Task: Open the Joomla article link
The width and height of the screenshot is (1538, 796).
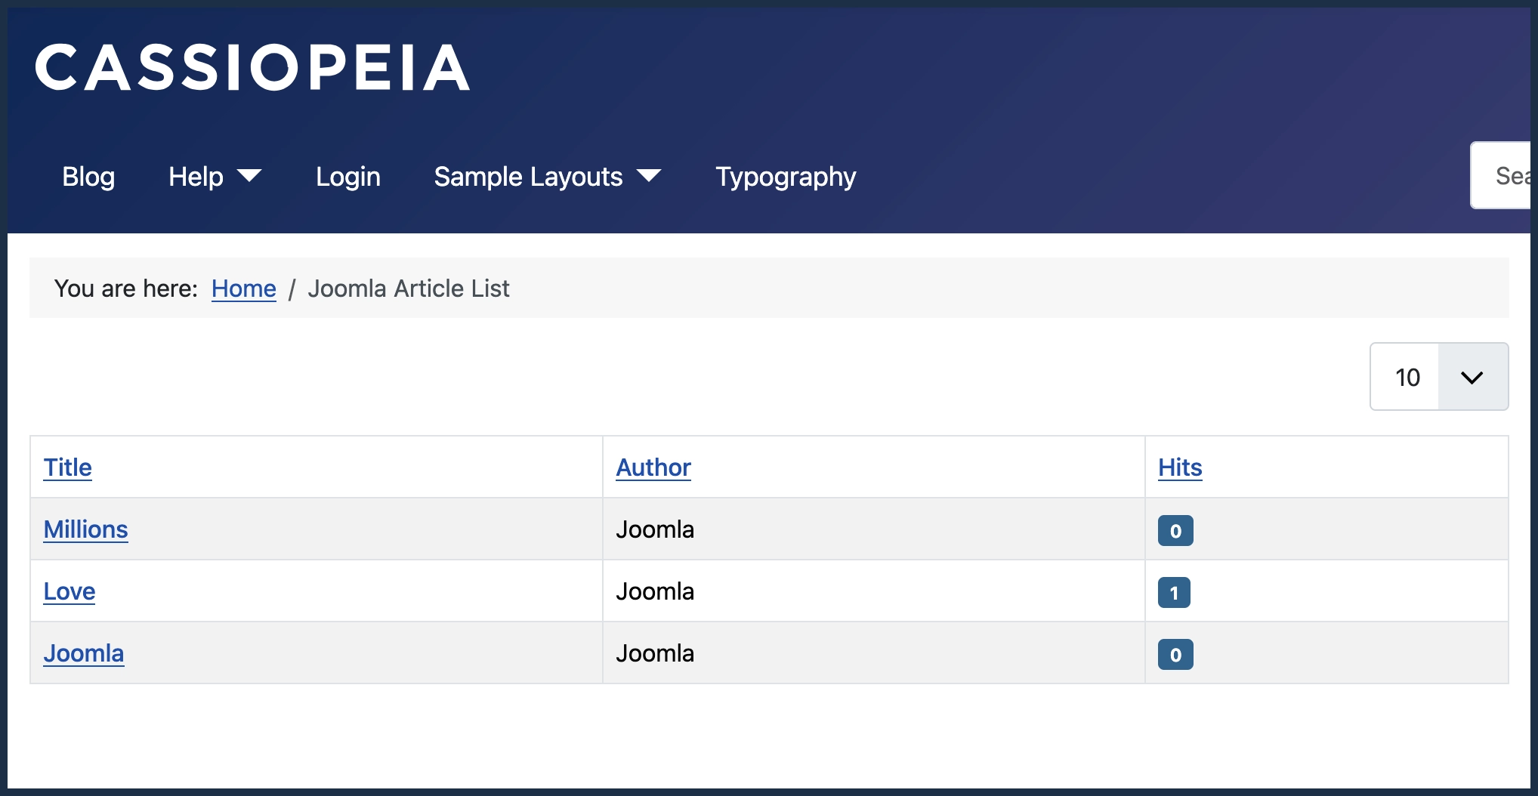Action: click(x=84, y=653)
